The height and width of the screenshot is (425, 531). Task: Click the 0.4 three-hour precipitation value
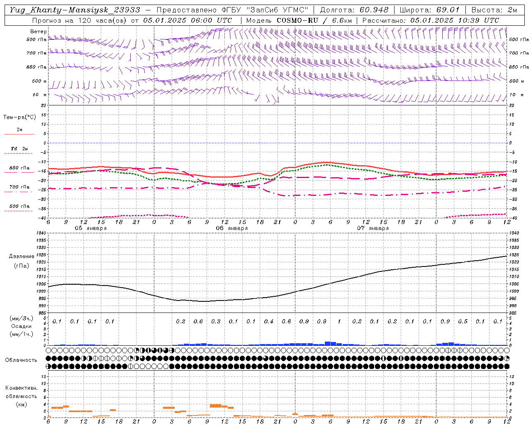pyautogui.click(x=269, y=322)
